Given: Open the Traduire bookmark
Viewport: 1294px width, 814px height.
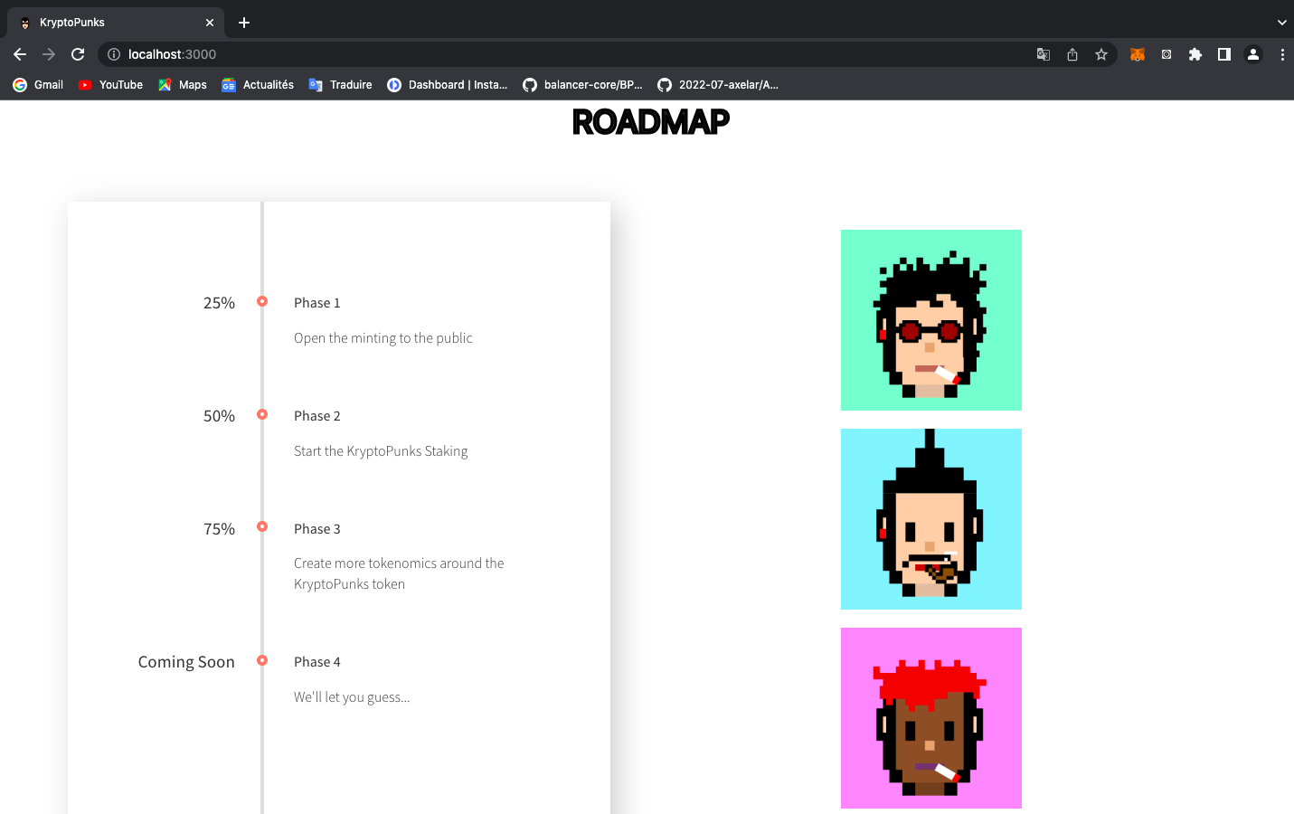Looking at the screenshot, I should click(x=340, y=85).
